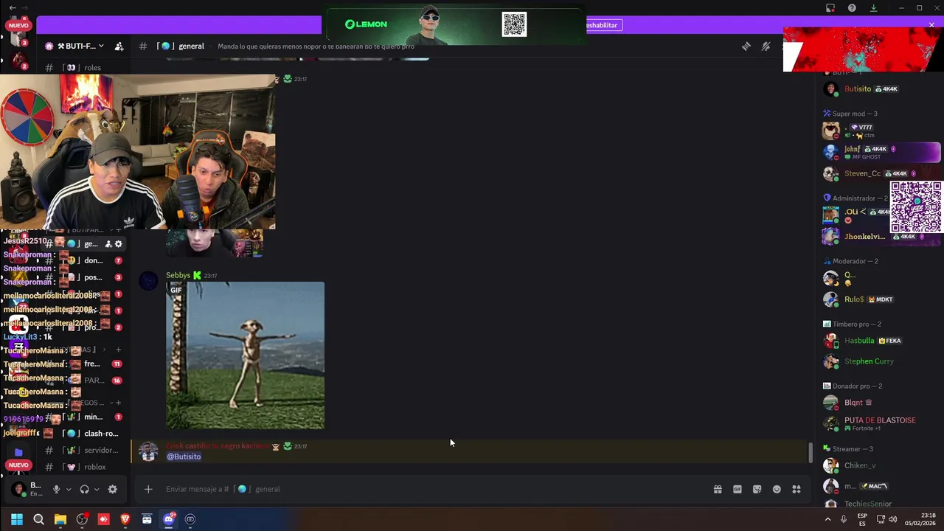Open the apps icon in message bar
944x531 pixels.
pyautogui.click(x=796, y=489)
